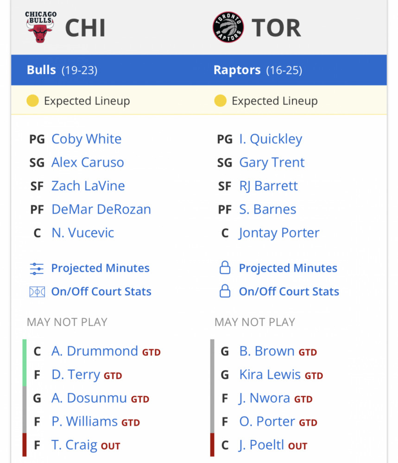Open A. Drummond's injury entry

[95, 351]
